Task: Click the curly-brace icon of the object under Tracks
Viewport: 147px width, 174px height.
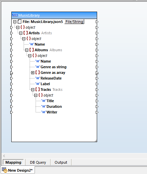Action: click(41, 95)
